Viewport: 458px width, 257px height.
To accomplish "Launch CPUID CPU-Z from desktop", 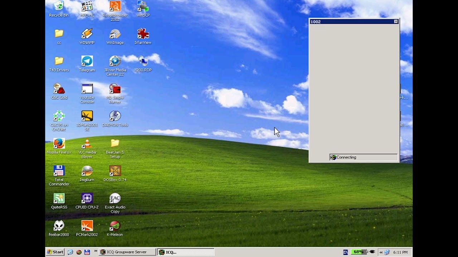I will tap(87, 201).
